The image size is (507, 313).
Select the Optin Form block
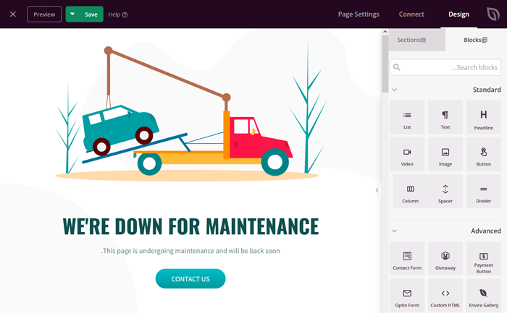click(407, 296)
